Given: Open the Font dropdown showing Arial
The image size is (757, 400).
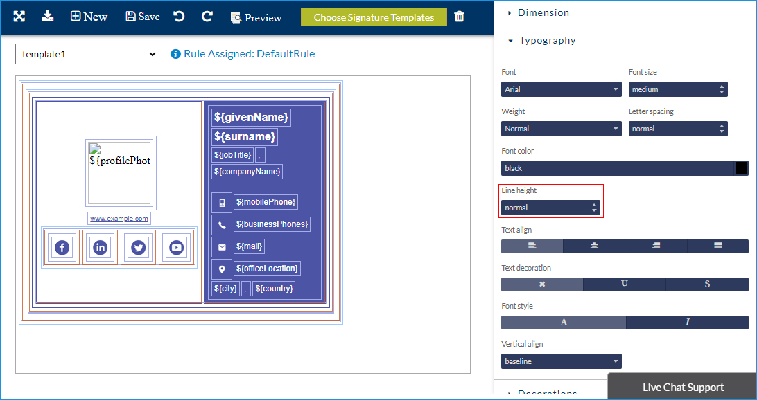Looking at the screenshot, I should click(x=561, y=89).
